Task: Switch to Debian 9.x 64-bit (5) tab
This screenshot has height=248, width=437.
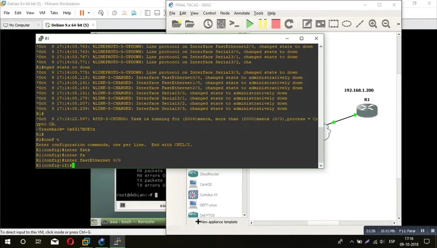Action: 69,25
